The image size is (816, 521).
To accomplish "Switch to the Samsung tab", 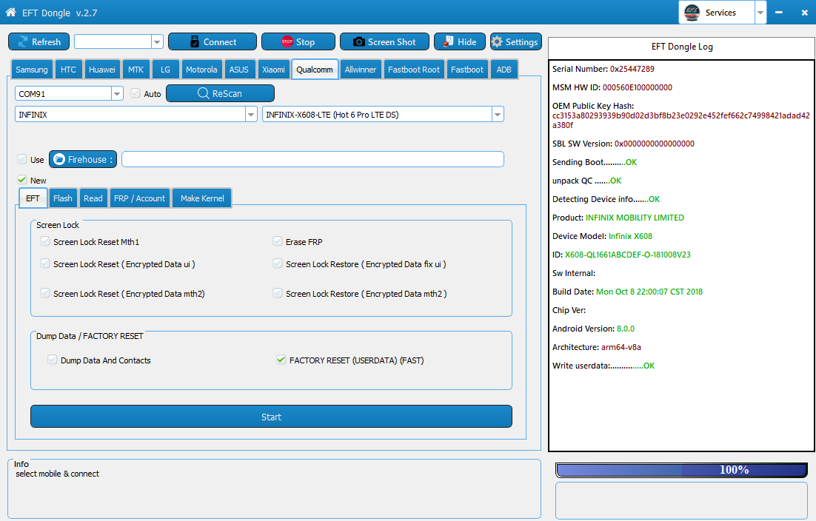I will click(32, 70).
